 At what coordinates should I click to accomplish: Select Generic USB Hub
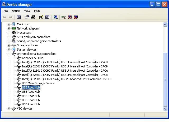tap(32, 58)
